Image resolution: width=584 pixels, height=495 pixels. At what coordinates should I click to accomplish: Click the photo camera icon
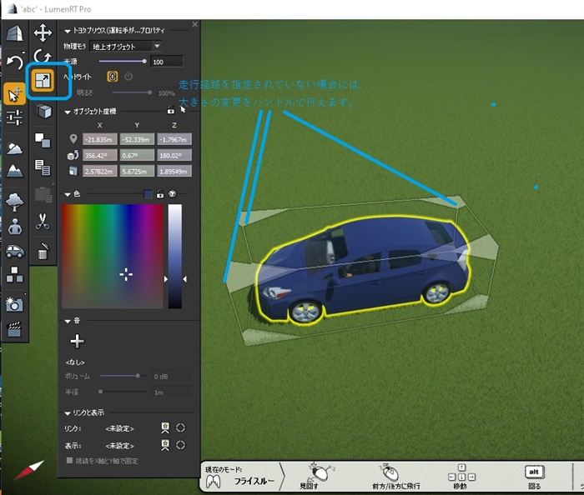(14, 304)
